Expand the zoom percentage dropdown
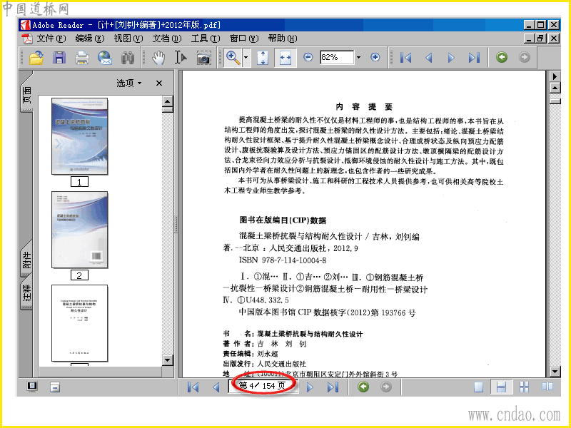The width and height of the screenshot is (571, 428). [x=359, y=57]
